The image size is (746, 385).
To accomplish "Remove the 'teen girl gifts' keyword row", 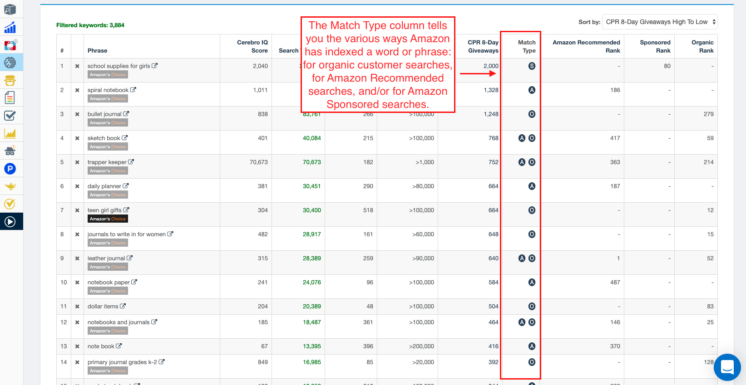I will 77,210.
